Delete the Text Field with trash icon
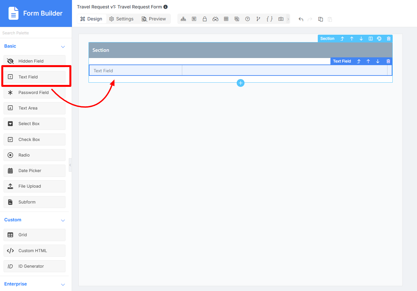This screenshot has width=417, height=291. pyautogui.click(x=388, y=61)
